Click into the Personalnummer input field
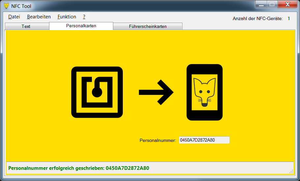This screenshot has width=300, height=181. pyautogui.click(x=204, y=140)
